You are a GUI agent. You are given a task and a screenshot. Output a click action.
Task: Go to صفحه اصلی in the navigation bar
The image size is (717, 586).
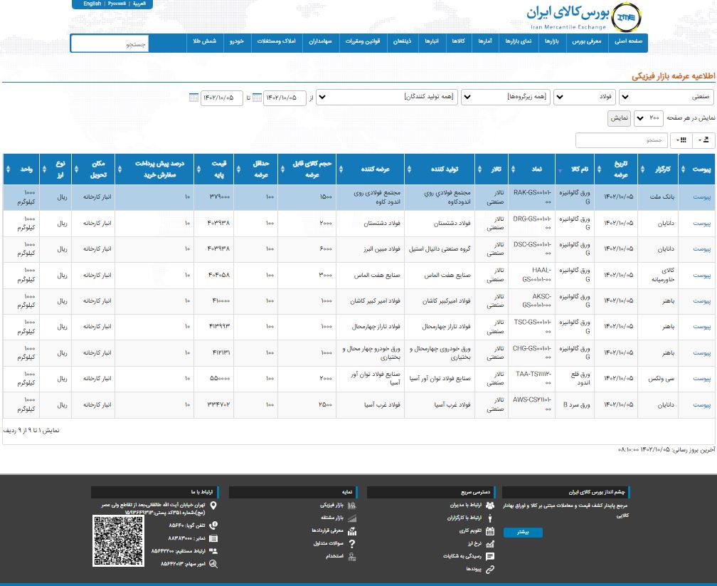pyautogui.click(x=628, y=42)
